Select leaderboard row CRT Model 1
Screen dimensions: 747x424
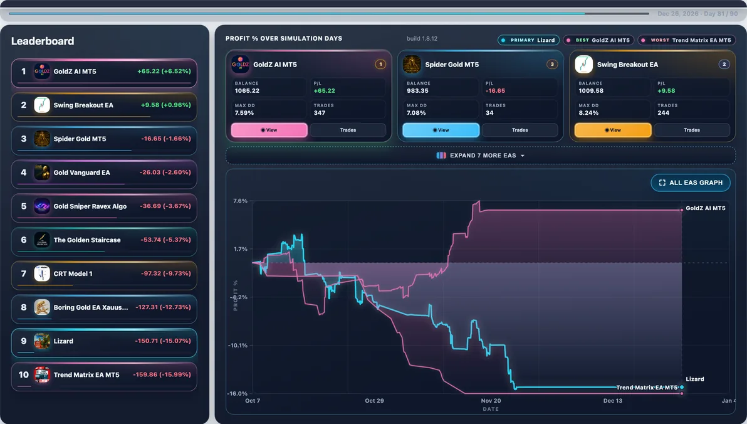104,275
